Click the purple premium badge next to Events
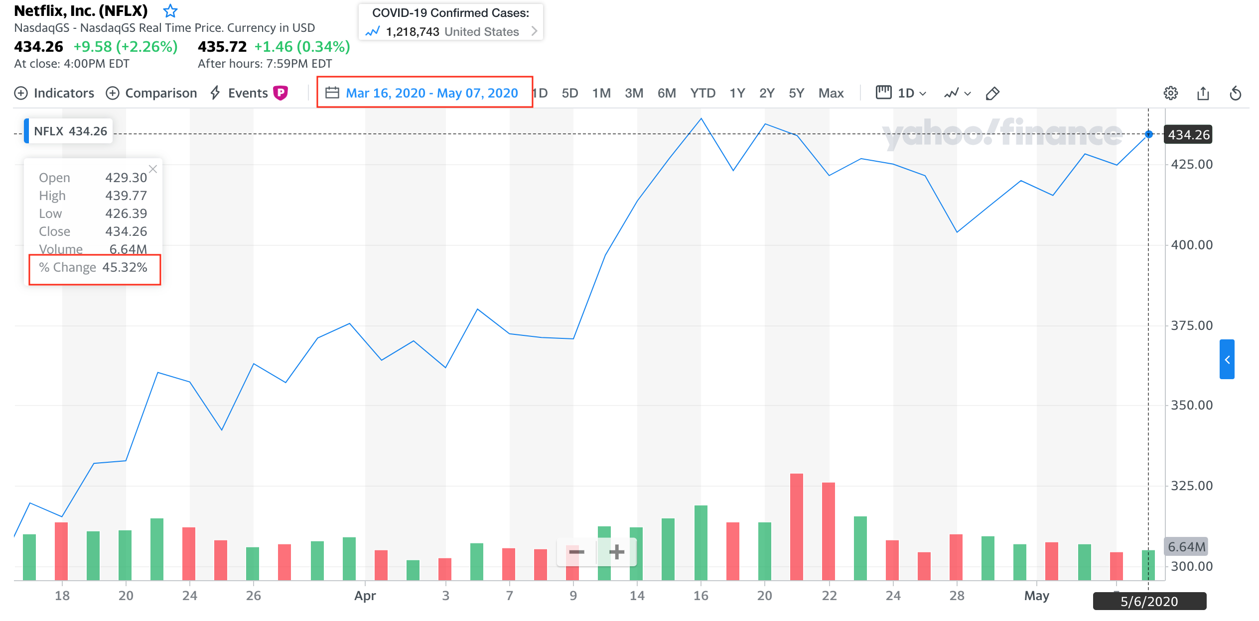This screenshot has width=1259, height=621. pyautogui.click(x=280, y=93)
